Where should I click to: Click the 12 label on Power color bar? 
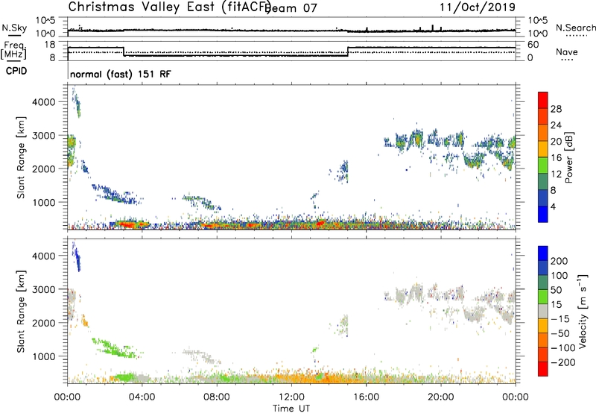556,174
